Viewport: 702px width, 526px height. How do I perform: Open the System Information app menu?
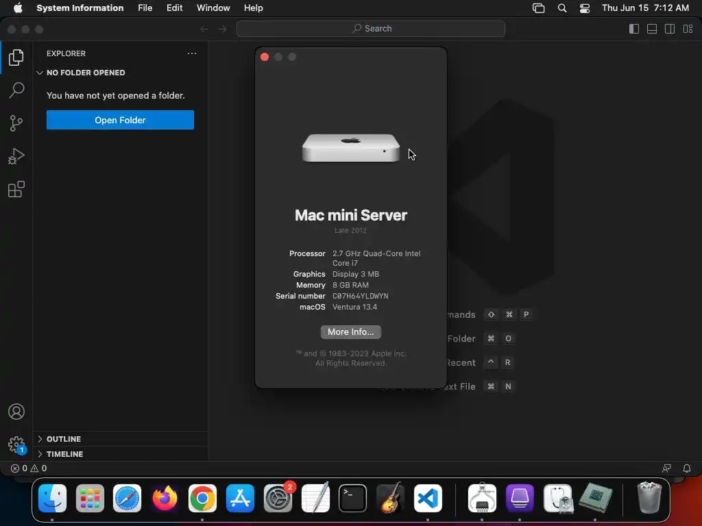point(80,8)
